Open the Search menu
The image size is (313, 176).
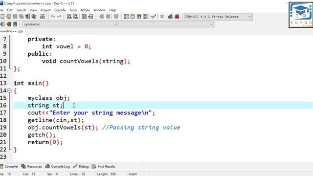pos(21,10)
